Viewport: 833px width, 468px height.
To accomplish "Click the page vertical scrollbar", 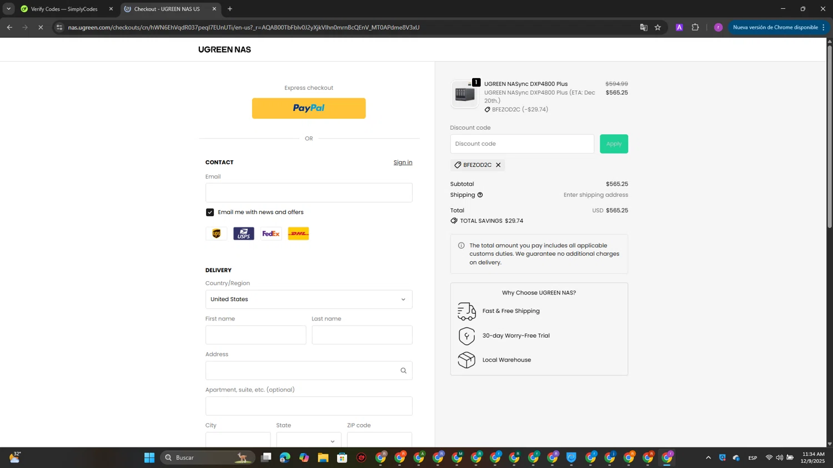I will click(830, 136).
